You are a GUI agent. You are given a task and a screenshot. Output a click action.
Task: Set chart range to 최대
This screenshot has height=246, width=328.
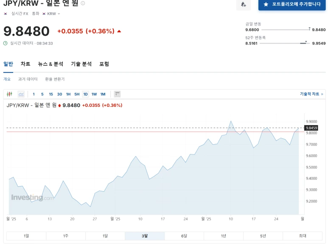tap(303, 236)
